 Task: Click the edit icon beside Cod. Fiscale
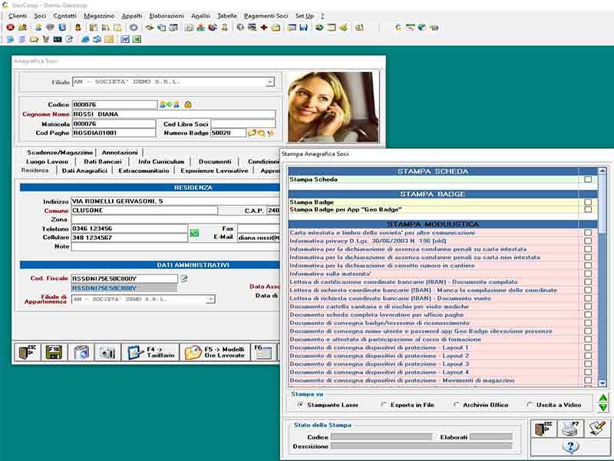(183, 278)
